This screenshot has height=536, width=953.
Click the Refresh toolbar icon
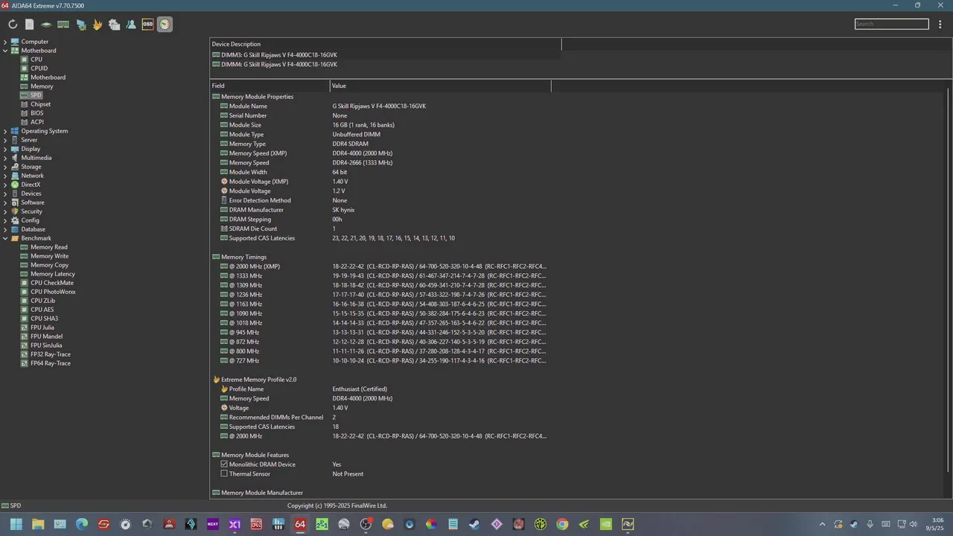tap(13, 25)
